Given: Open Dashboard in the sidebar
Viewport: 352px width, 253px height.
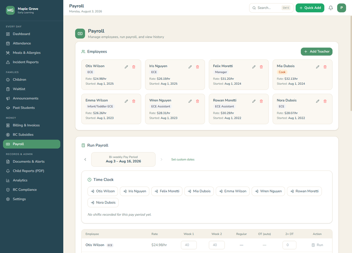Looking at the screenshot, I should (32, 34).
